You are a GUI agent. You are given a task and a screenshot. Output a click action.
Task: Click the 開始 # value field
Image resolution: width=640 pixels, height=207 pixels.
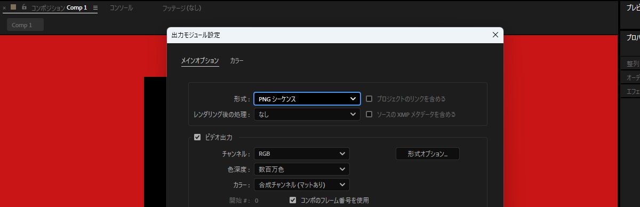tap(257, 201)
